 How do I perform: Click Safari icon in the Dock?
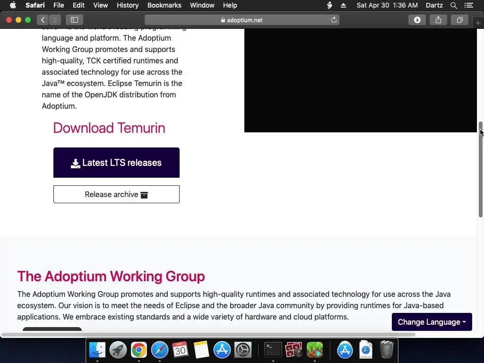[160, 350]
